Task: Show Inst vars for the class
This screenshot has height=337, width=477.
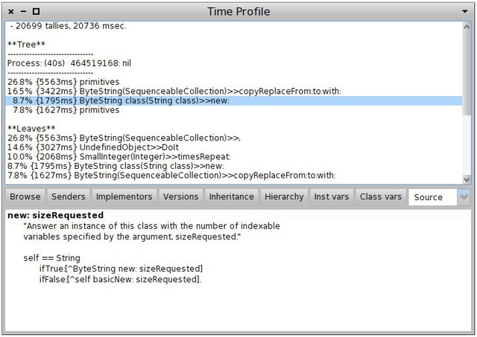Action: pos(332,197)
